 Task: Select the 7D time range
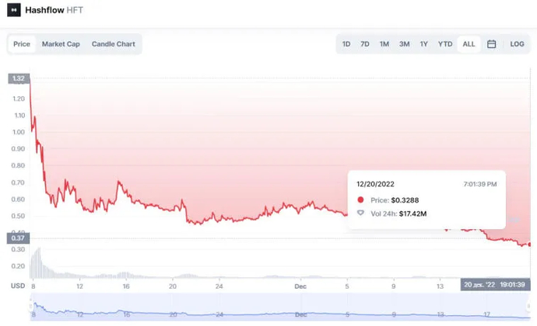365,44
